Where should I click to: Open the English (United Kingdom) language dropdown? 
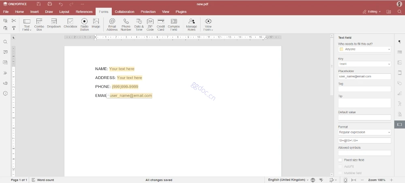point(288,180)
